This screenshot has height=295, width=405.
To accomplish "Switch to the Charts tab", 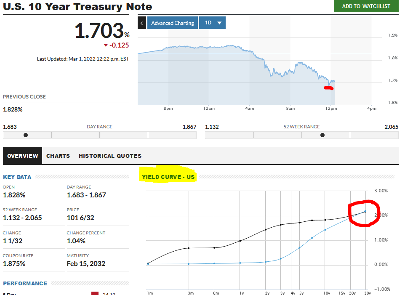I will [58, 156].
